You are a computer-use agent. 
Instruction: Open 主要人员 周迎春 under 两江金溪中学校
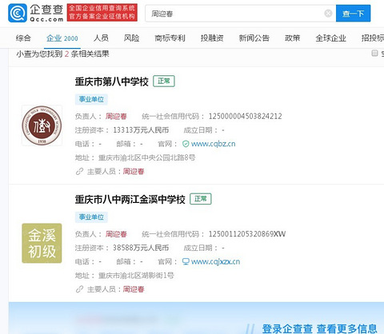(x=134, y=289)
